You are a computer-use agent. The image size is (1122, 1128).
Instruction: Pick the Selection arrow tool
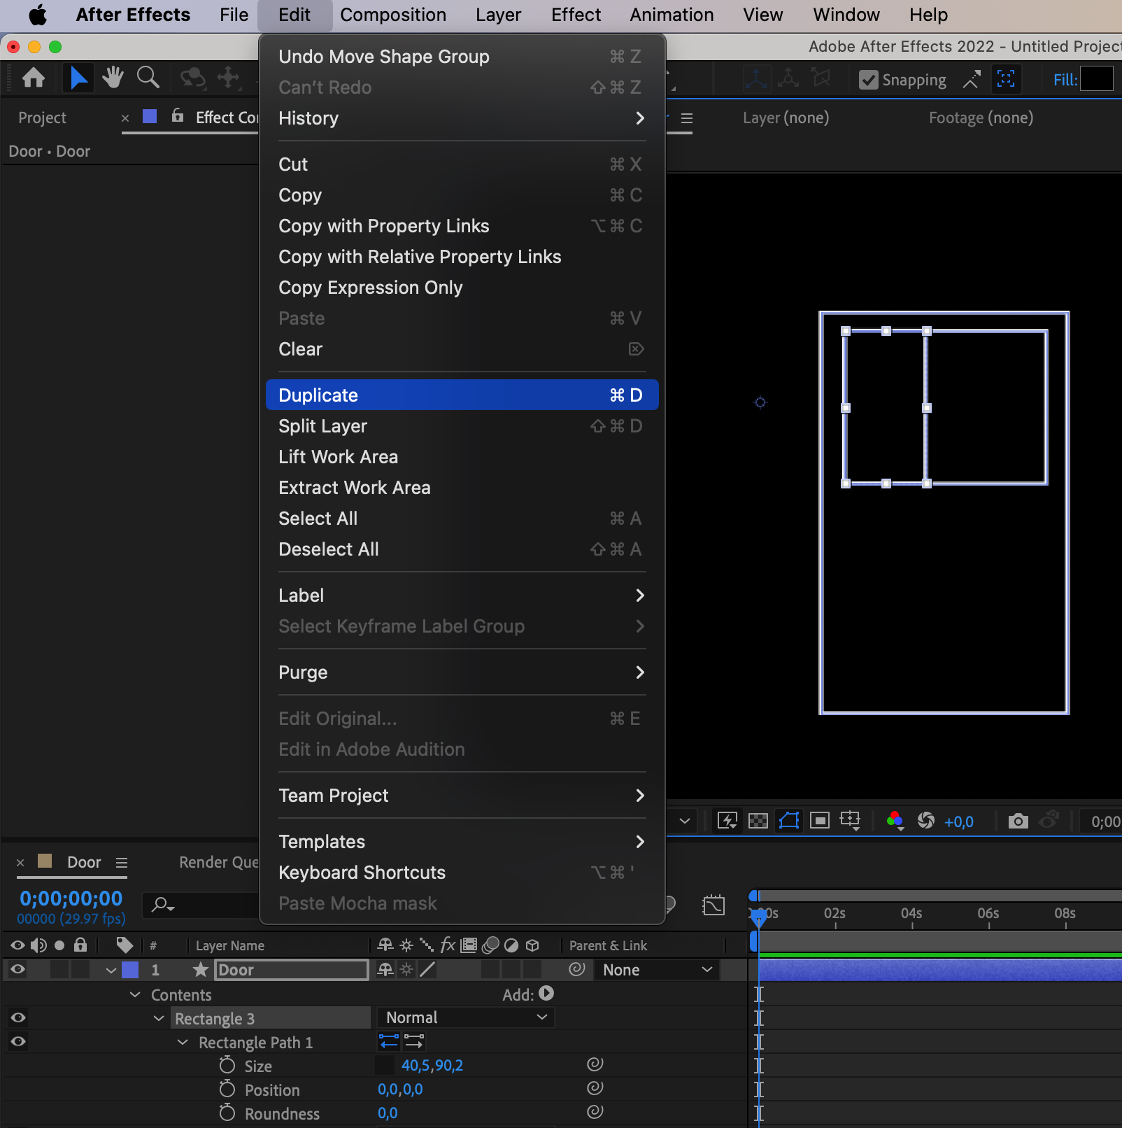pos(78,78)
